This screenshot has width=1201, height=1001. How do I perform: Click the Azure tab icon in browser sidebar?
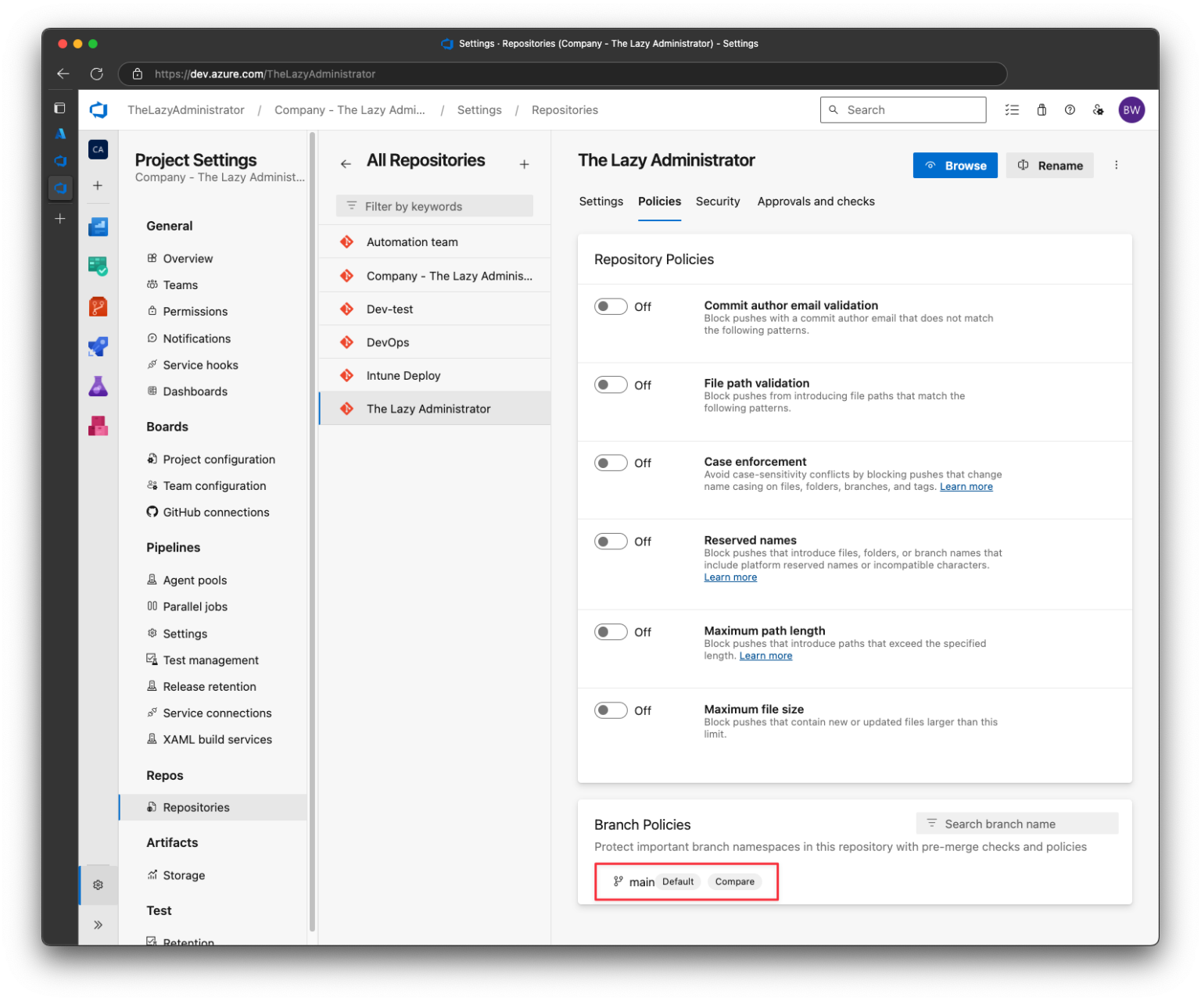pyautogui.click(x=60, y=134)
